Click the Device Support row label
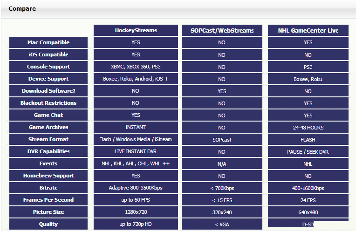The width and height of the screenshot is (356, 231). [48, 79]
